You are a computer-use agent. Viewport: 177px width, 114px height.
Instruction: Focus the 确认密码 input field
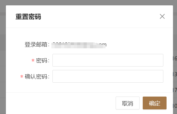(108, 76)
